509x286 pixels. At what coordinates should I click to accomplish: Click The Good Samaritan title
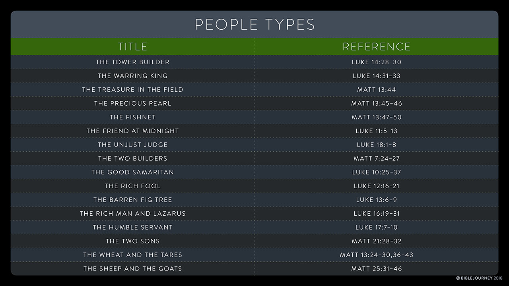[133, 172]
